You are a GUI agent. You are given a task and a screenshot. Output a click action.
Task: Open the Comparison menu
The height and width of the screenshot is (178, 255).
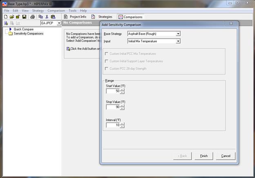pyautogui.click(x=56, y=10)
